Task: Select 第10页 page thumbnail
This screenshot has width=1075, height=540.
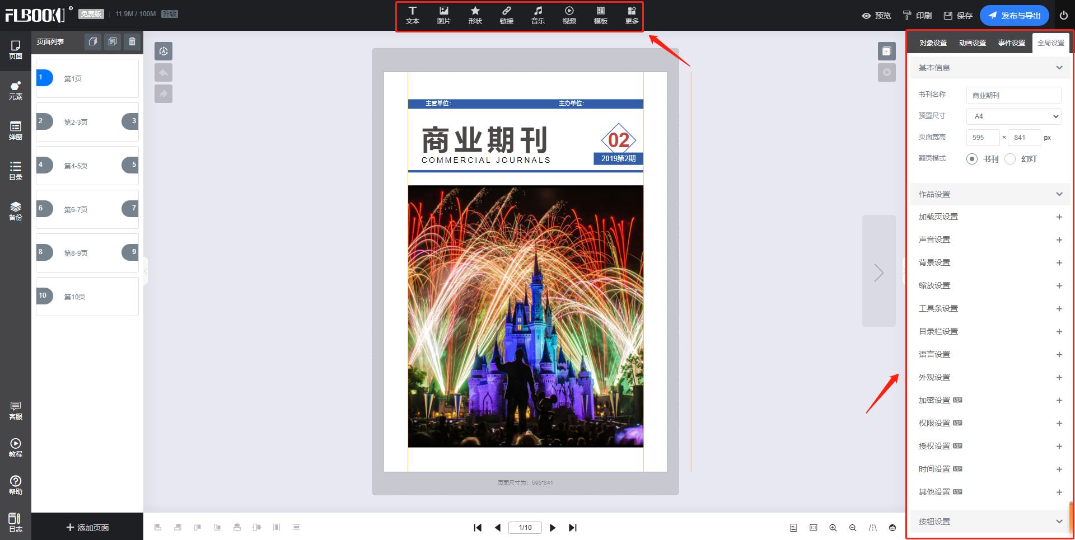Action: 87,297
